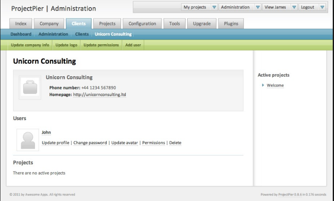Click Update company info action
The image size is (334, 201).
click(x=30, y=45)
